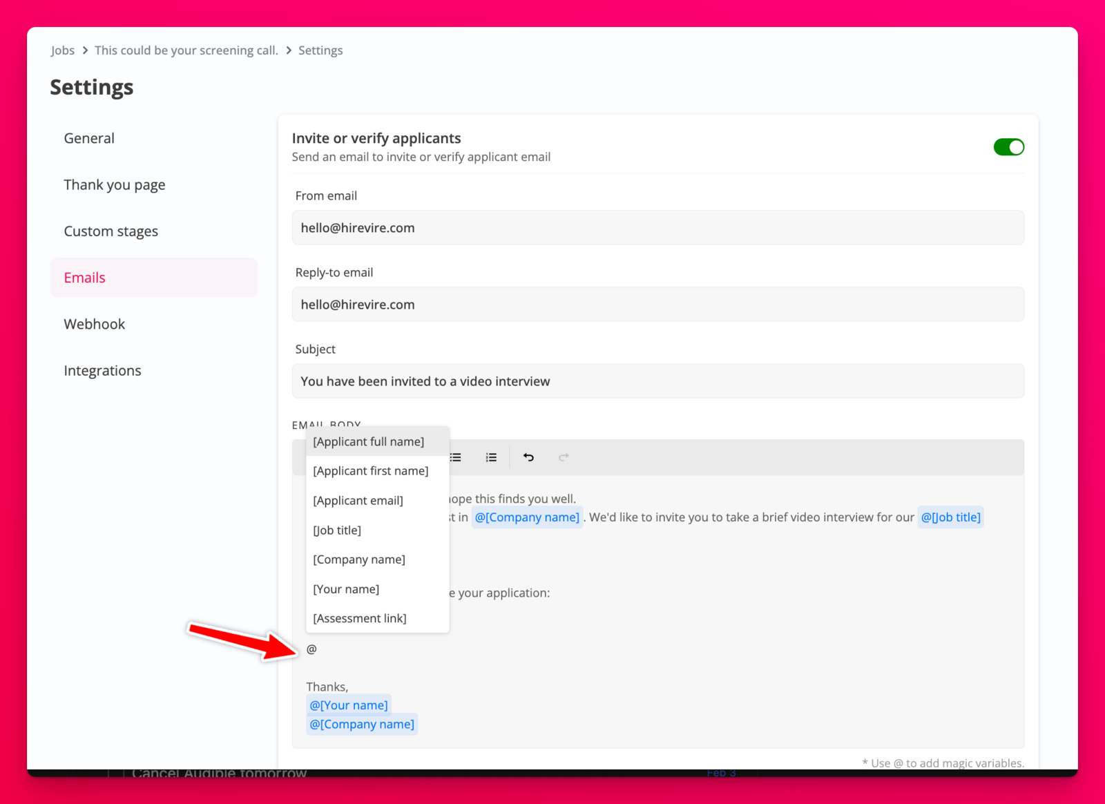The image size is (1105, 804).
Task: Apply numbered list formatting in email body
Action: 491,457
